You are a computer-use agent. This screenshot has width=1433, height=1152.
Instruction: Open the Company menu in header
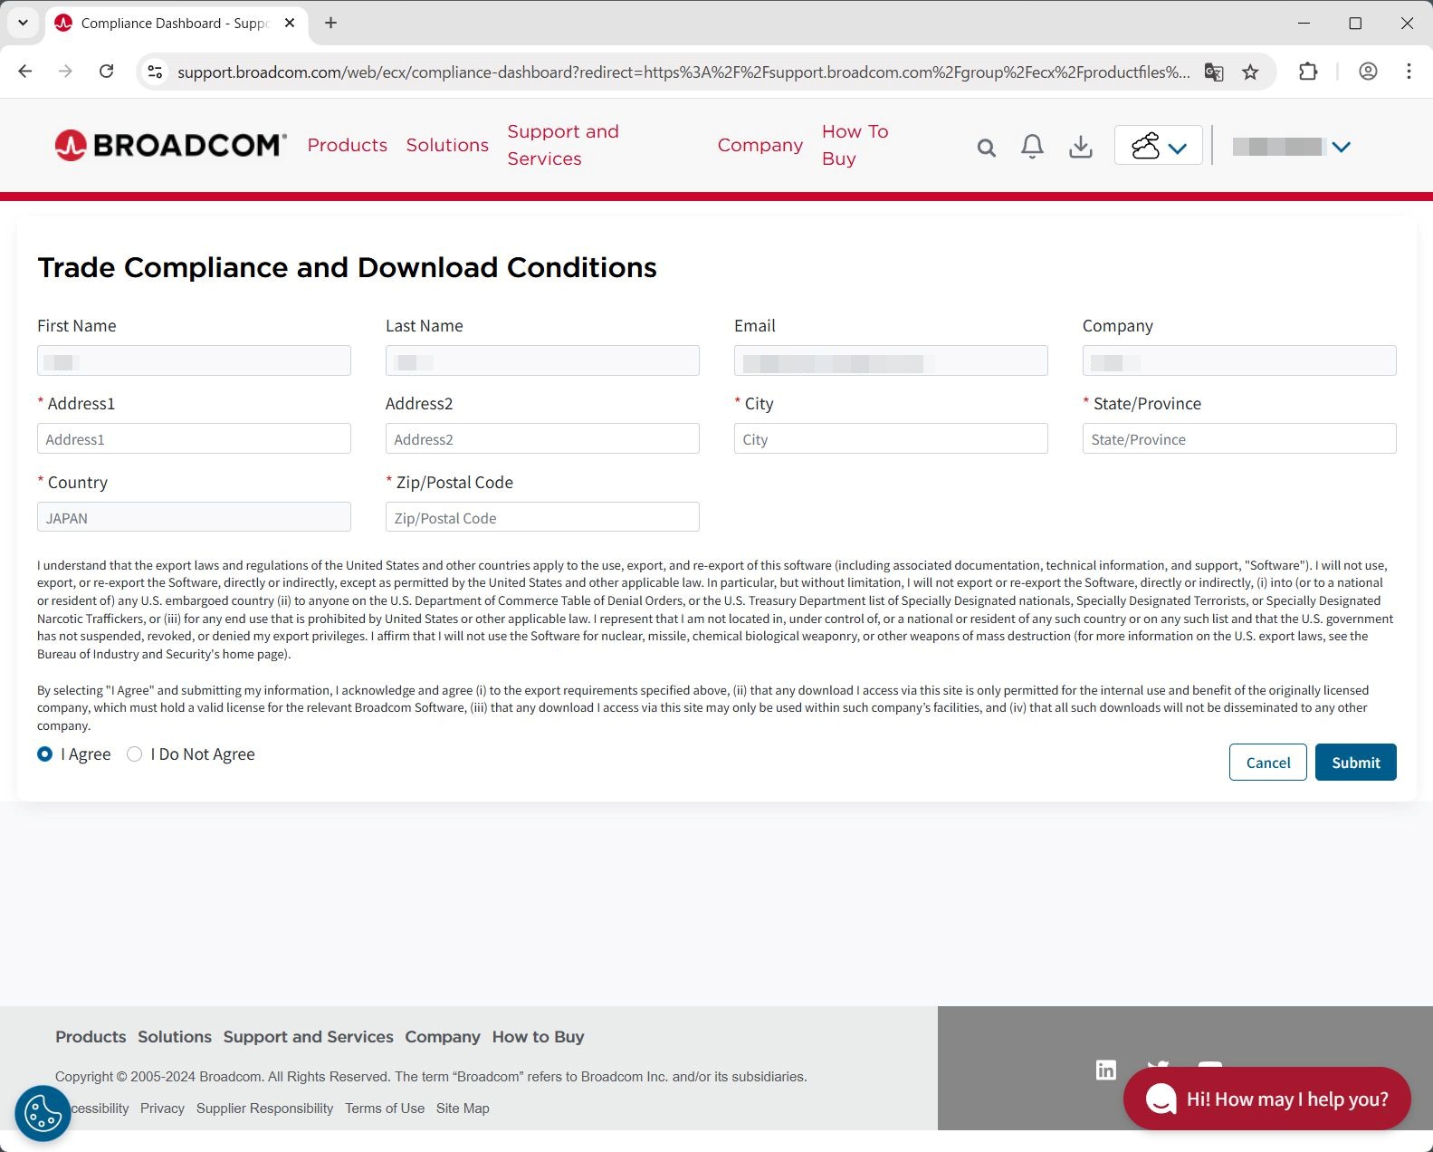(x=760, y=145)
